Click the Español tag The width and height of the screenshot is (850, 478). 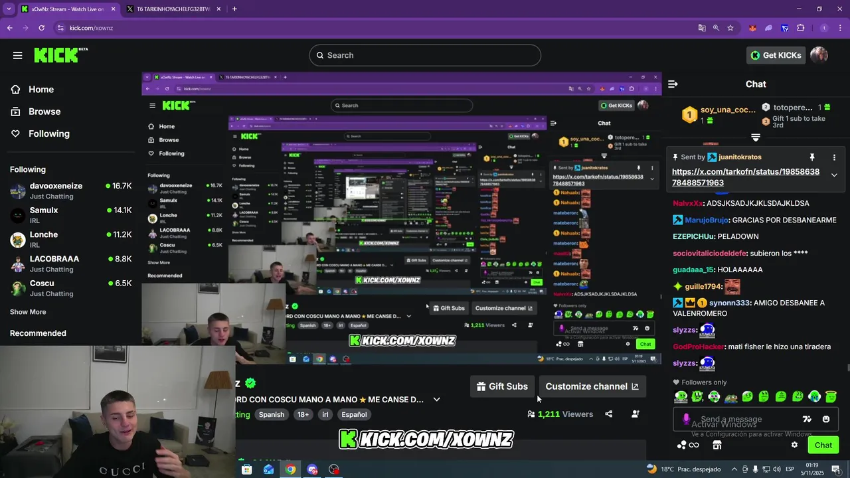pyautogui.click(x=354, y=414)
